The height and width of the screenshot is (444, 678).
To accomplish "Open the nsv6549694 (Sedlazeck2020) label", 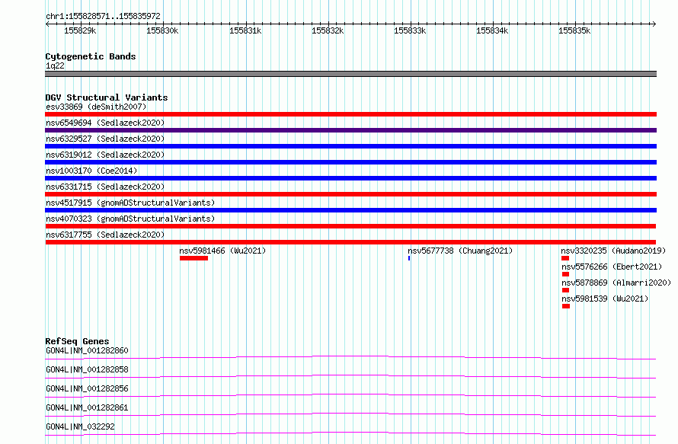I will pos(105,123).
